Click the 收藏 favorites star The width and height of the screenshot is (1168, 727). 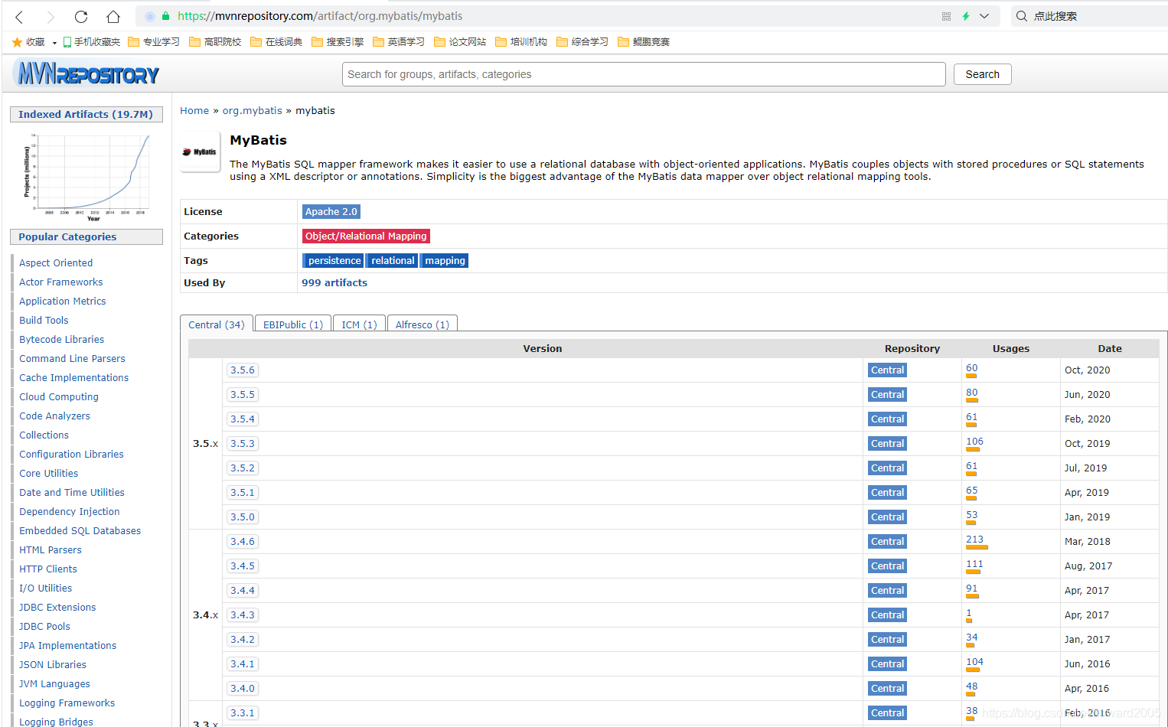click(17, 42)
